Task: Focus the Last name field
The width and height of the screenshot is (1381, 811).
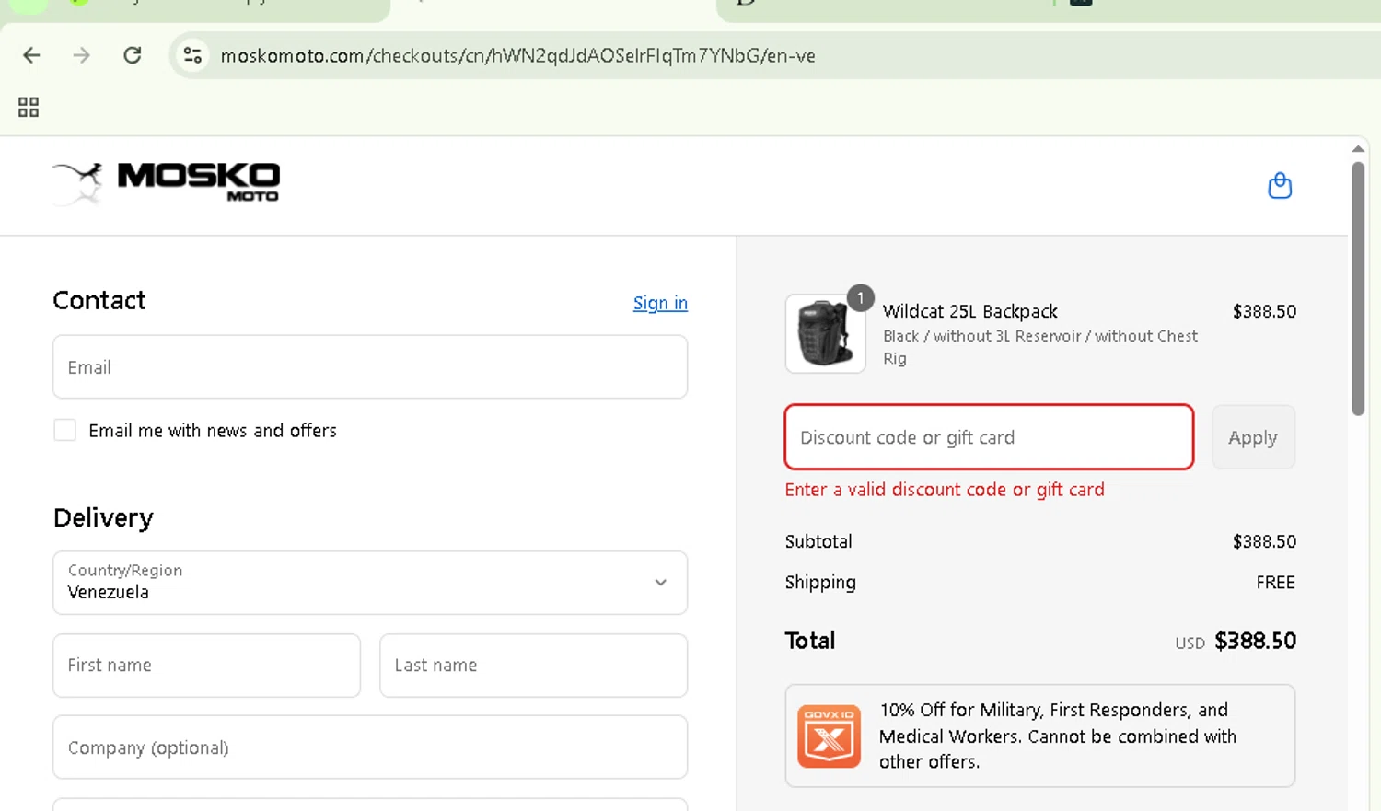Action: point(533,665)
